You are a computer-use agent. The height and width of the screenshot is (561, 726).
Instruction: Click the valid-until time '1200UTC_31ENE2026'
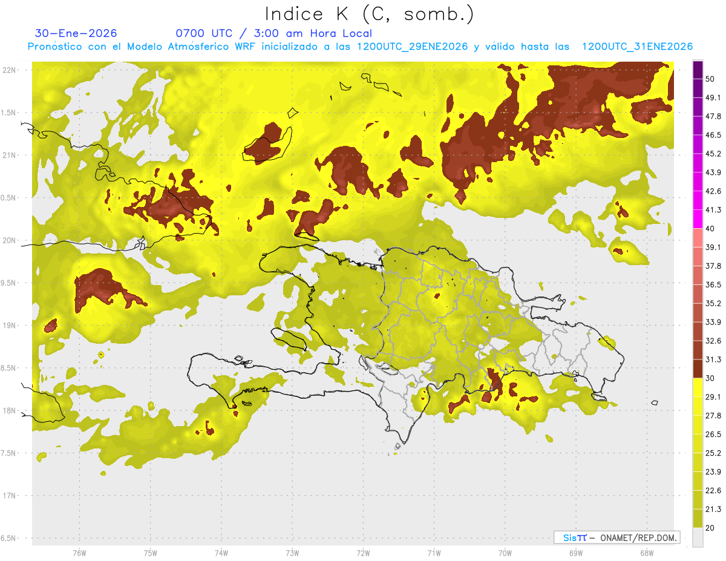coord(637,47)
